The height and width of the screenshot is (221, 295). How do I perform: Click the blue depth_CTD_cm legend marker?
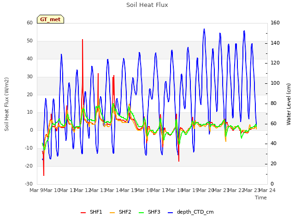click(170, 213)
